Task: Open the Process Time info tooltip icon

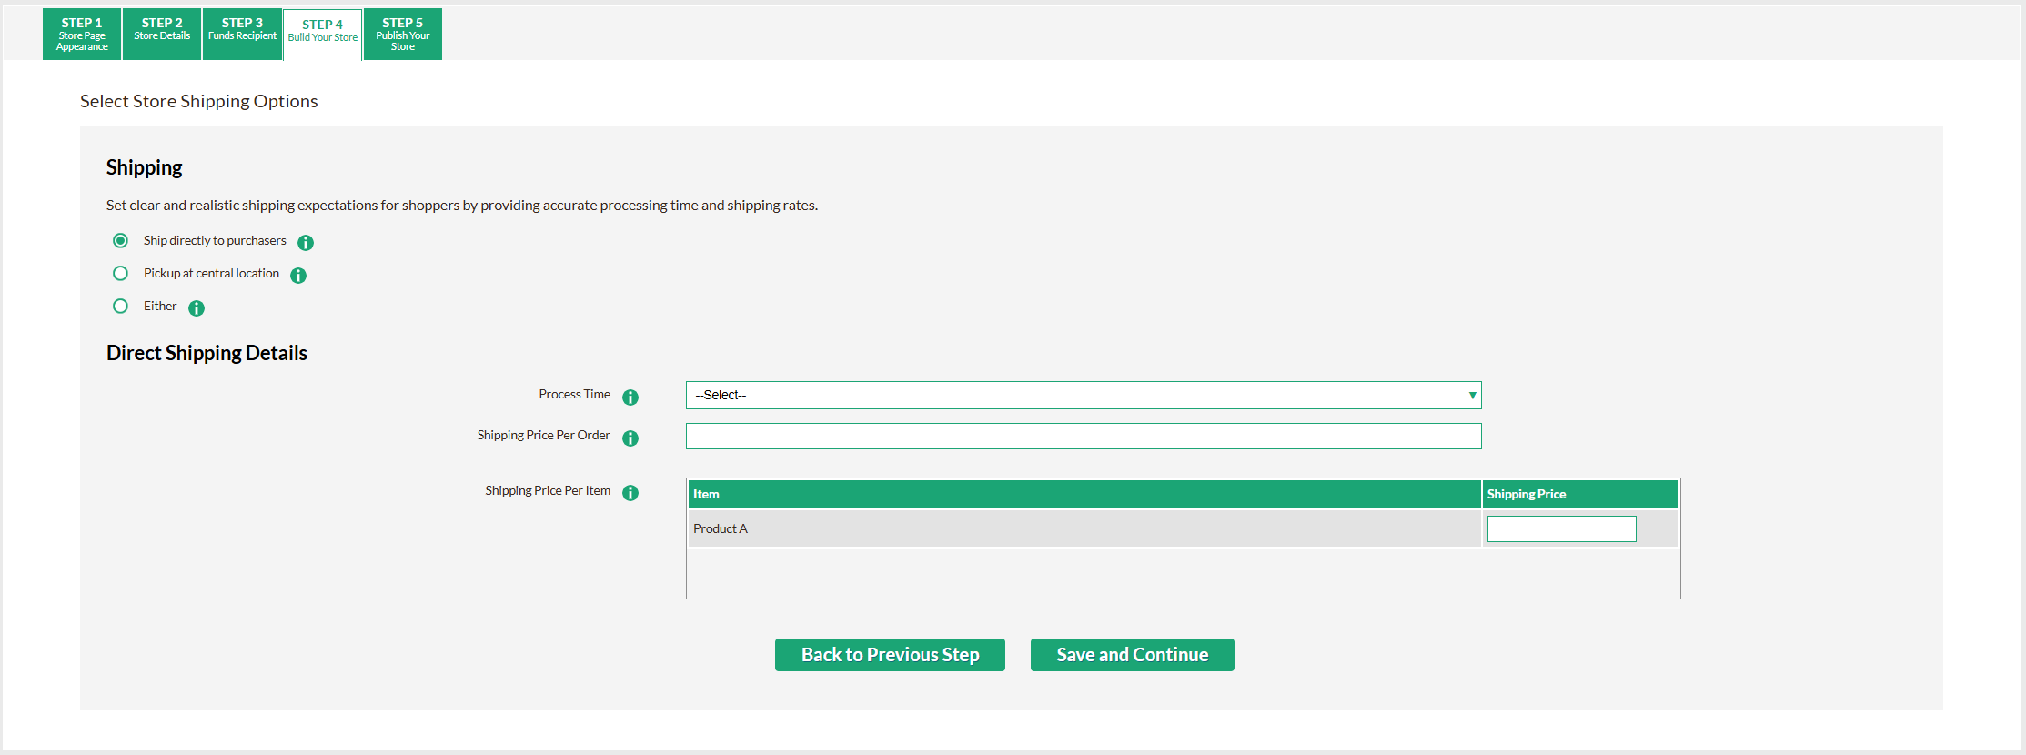Action: (x=630, y=398)
